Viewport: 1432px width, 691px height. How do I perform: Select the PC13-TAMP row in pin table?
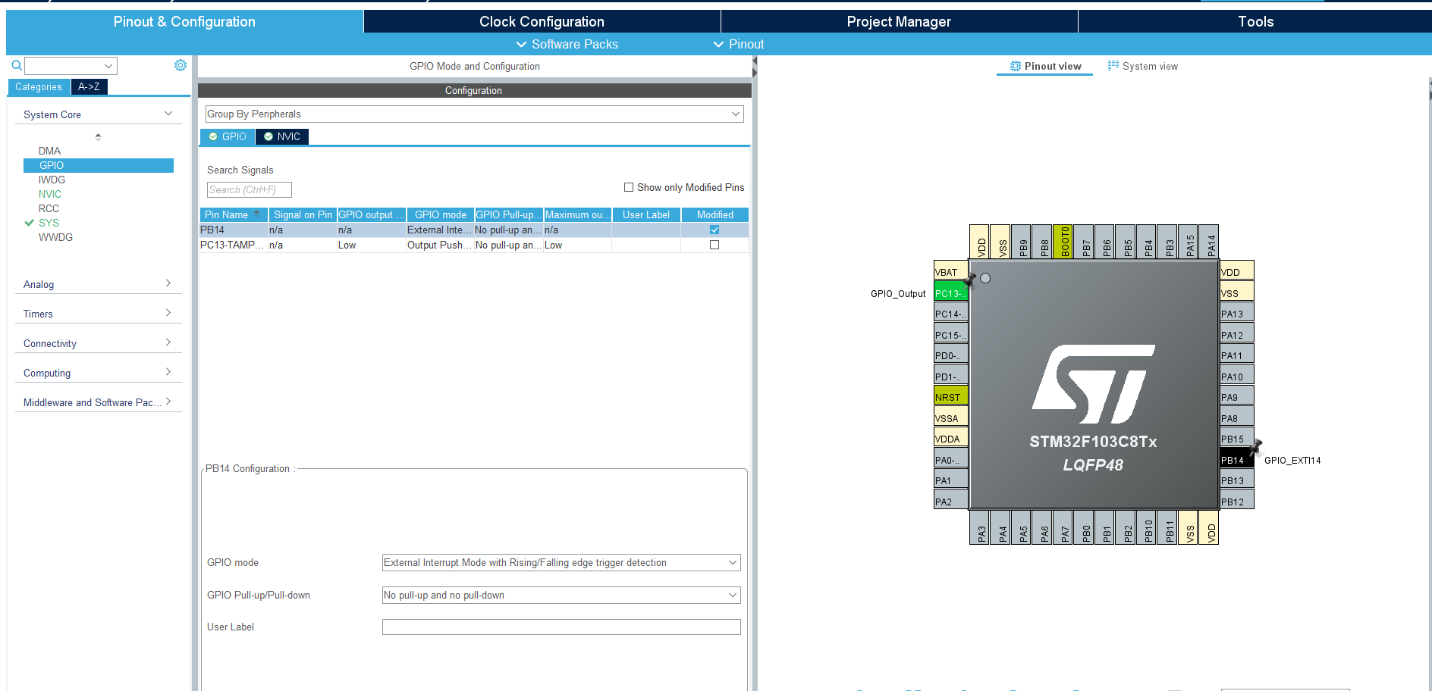474,245
